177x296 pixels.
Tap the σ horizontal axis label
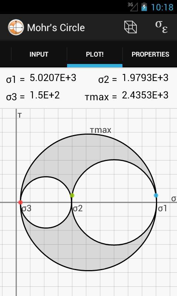[x=174, y=199]
